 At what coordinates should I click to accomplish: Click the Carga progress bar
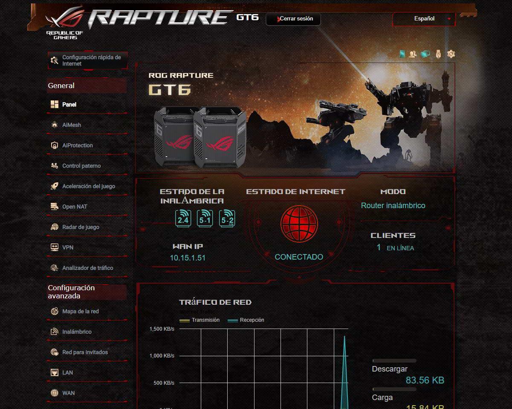pyautogui.click(x=394, y=389)
